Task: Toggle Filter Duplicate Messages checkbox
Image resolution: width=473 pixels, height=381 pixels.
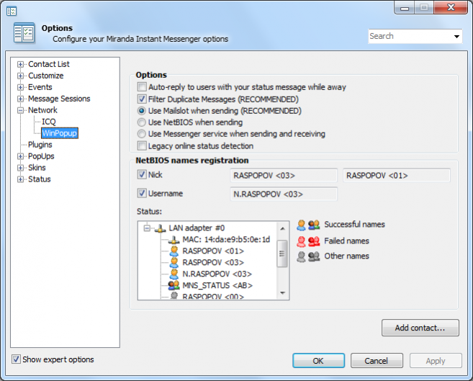Action: pyautogui.click(x=142, y=99)
